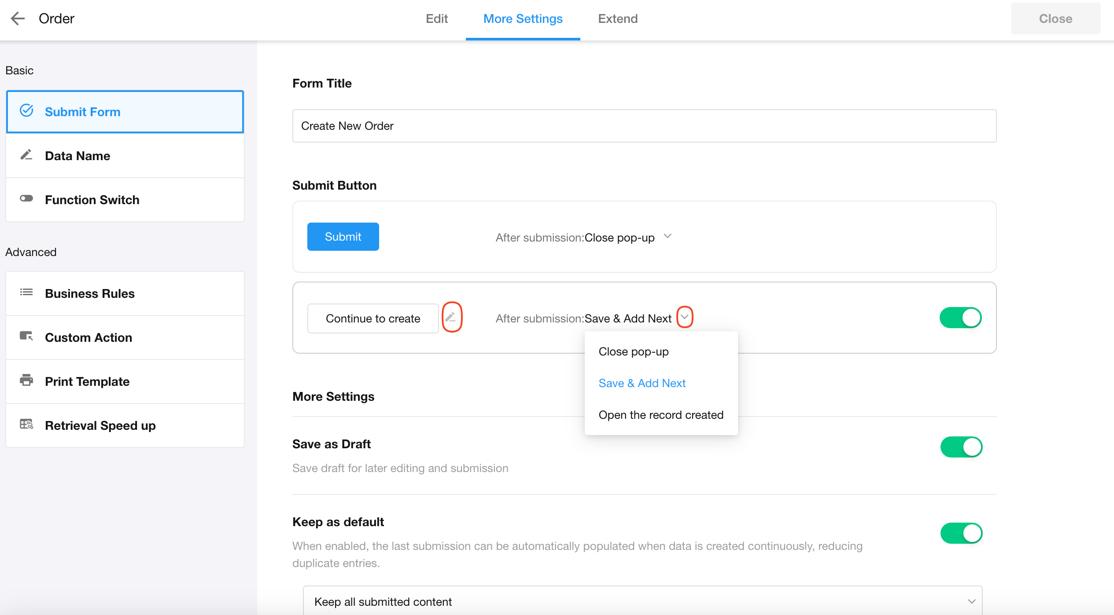
Task: Click edit pencil beside Continue to create
Action: 451,317
